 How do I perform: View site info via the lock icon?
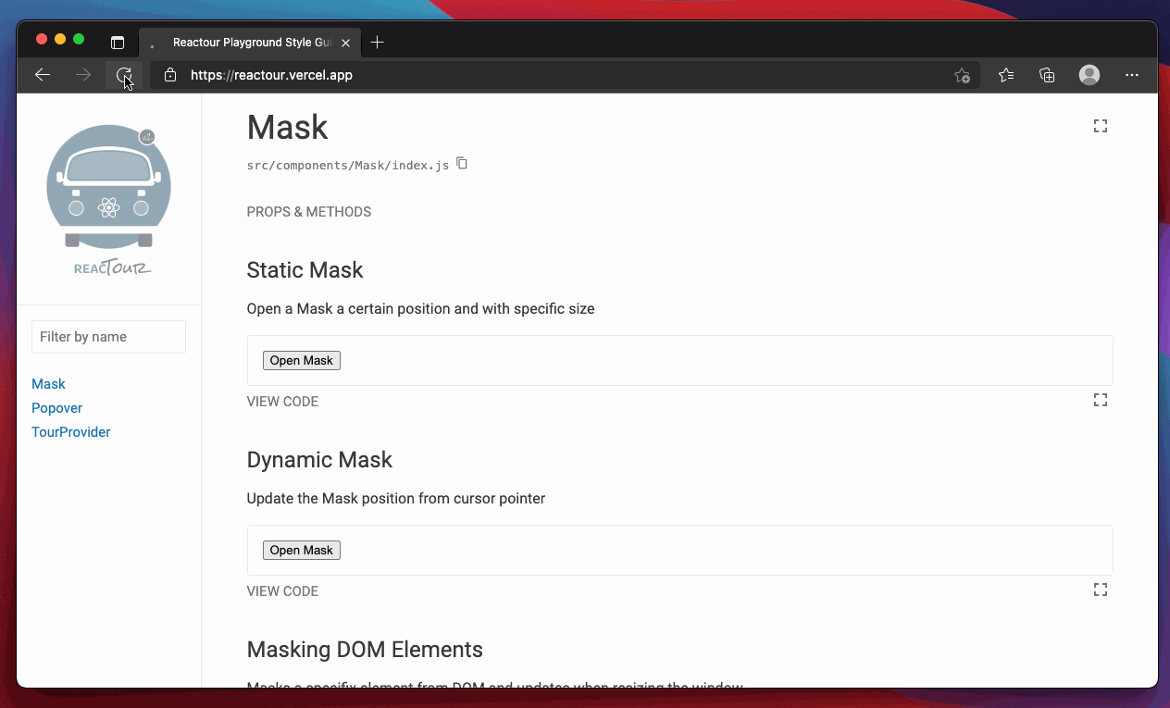click(168, 75)
